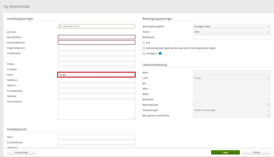The width and height of the screenshot is (274, 157).
Task: Tick Selvstendig næringsdrivende checkbox
Action: pos(144,48)
